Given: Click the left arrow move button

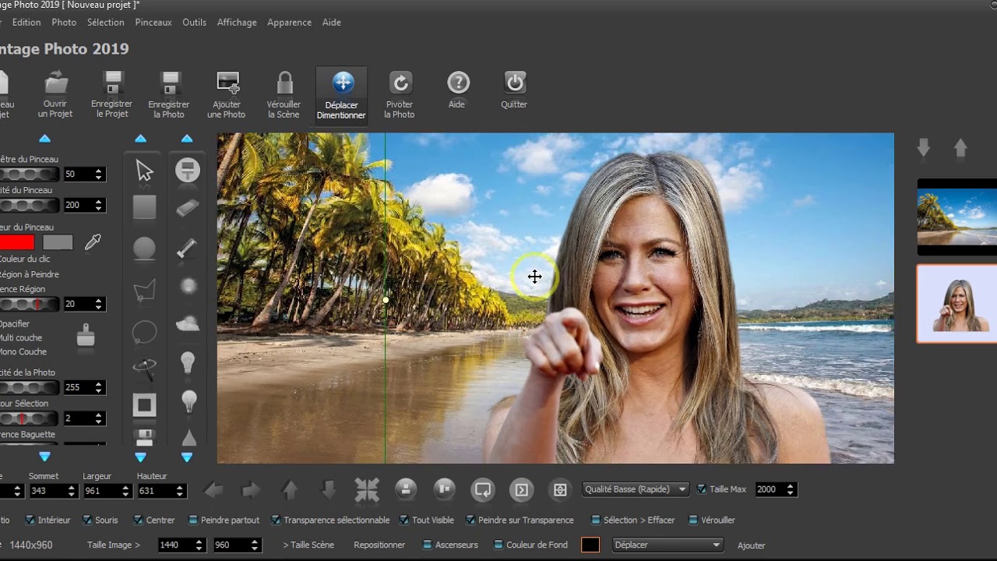Looking at the screenshot, I should pos(213,489).
